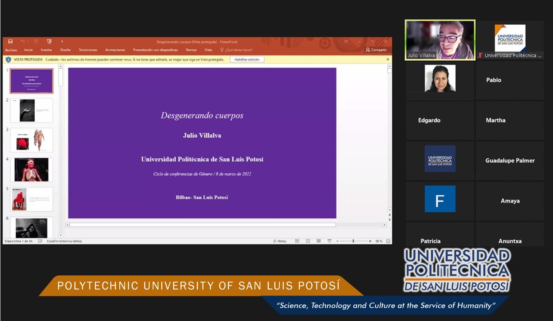This screenshot has width=553, height=321.
Task: Close the Vista protegida warning bar
Action: (388, 59)
